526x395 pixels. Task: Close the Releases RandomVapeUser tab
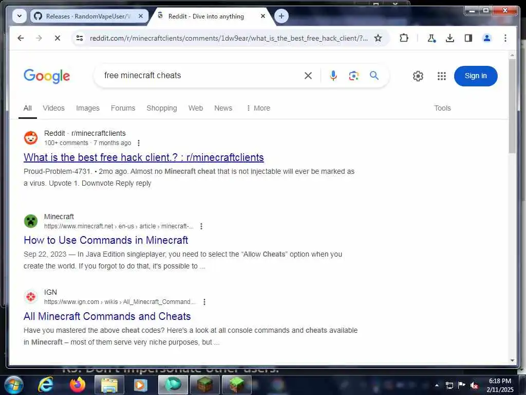tap(141, 16)
